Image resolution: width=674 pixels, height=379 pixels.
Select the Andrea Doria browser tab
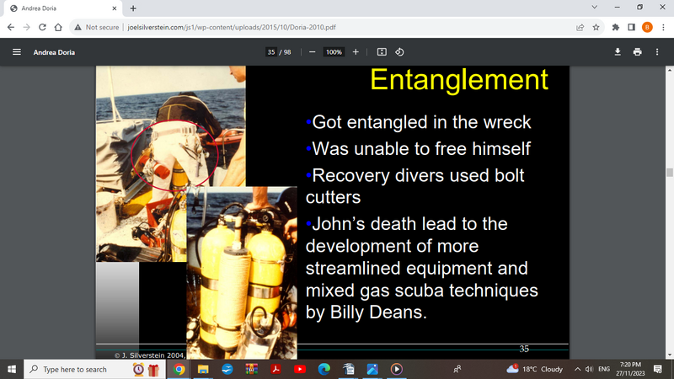tap(63, 8)
